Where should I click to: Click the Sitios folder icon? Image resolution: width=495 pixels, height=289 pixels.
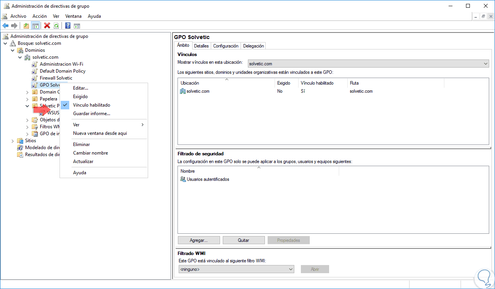click(x=20, y=141)
